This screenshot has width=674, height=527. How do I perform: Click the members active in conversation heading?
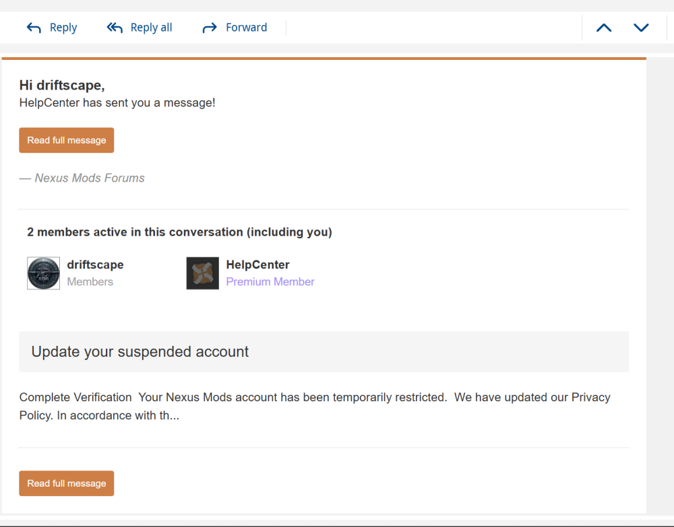tap(180, 232)
